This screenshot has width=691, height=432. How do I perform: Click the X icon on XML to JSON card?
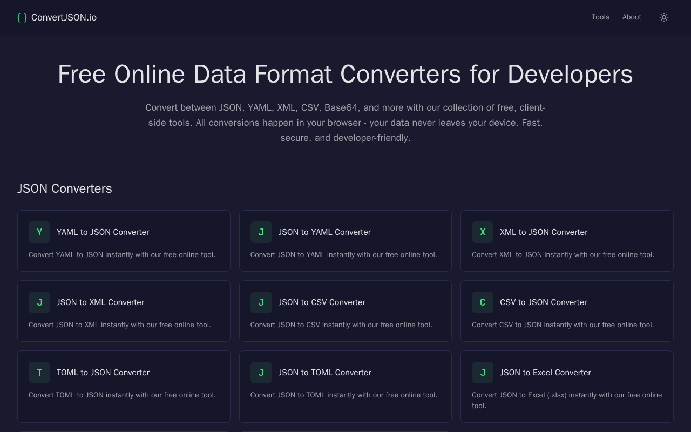tap(483, 232)
